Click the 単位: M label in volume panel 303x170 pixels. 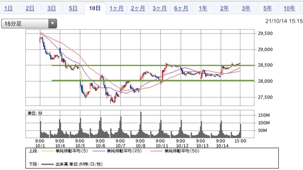click(x=35, y=113)
